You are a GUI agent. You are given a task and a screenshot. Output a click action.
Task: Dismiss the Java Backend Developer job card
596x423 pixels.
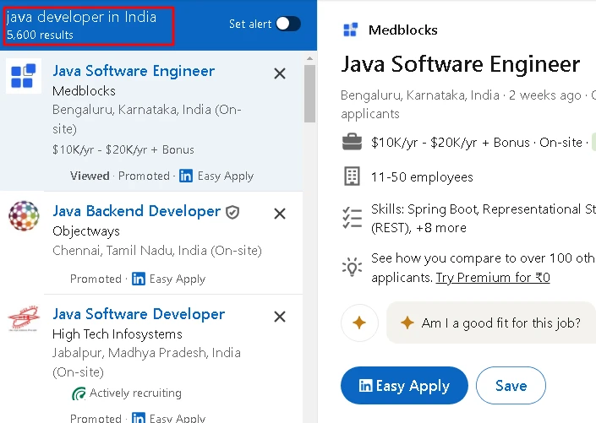pos(280,214)
